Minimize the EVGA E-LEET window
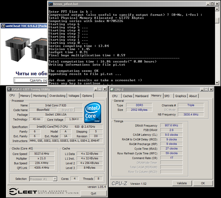This screenshot has width=221, height=198. coord(96,89)
